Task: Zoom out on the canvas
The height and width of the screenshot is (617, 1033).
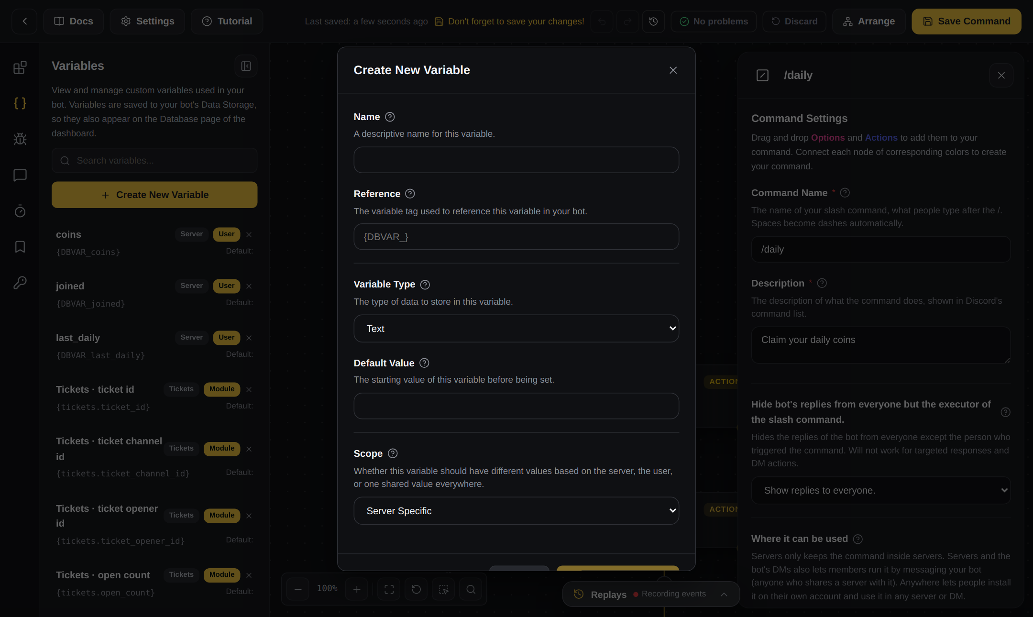Action: (297, 589)
